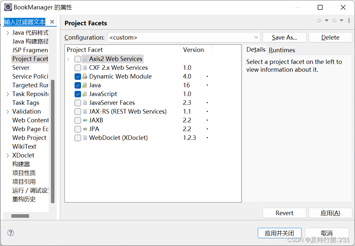355x246 pixels.
Task: Click the WebDoclet (XDoclet) facet icon
Action: [x=85, y=138]
